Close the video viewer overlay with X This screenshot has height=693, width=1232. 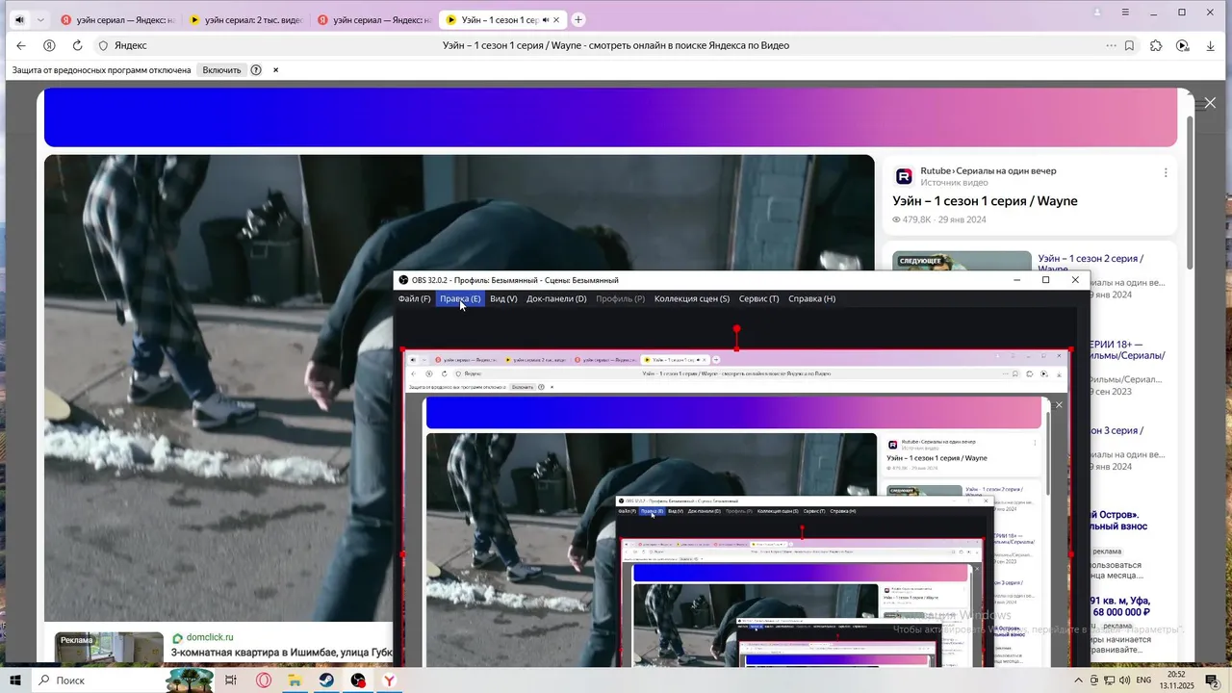(x=1210, y=103)
